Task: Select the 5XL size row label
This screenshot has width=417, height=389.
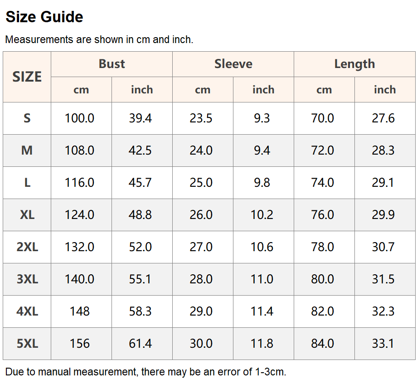Action: pos(27,344)
